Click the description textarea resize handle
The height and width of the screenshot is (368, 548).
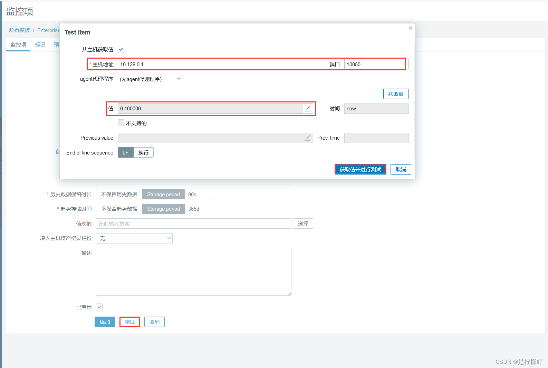pyautogui.click(x=289, y=294)
